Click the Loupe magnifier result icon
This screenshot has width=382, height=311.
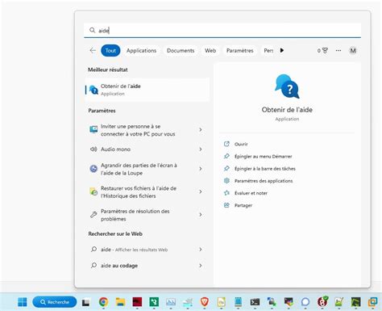click(93, 169)
